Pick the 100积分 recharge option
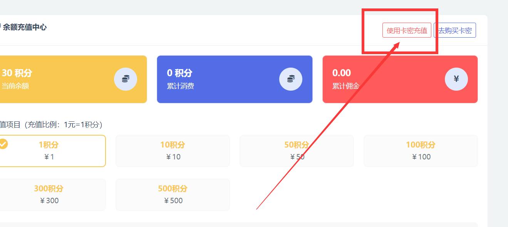This screenshot has height=227, width=508. coord(421,151)
